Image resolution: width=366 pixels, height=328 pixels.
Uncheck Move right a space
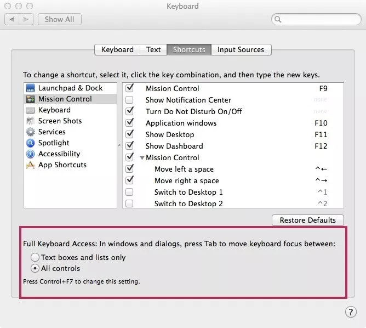click(x=129, y=180)
